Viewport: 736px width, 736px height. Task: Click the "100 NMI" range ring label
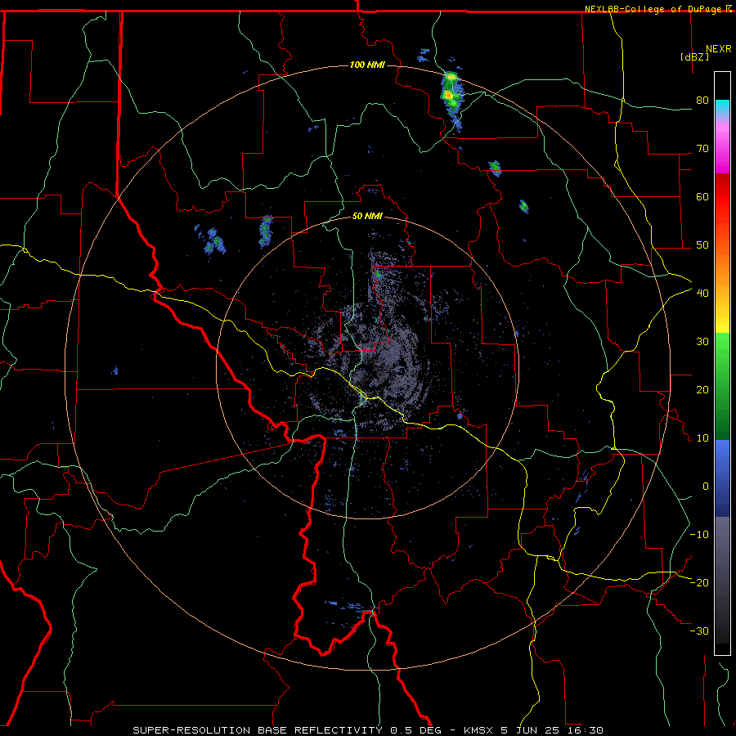[367, 65]
